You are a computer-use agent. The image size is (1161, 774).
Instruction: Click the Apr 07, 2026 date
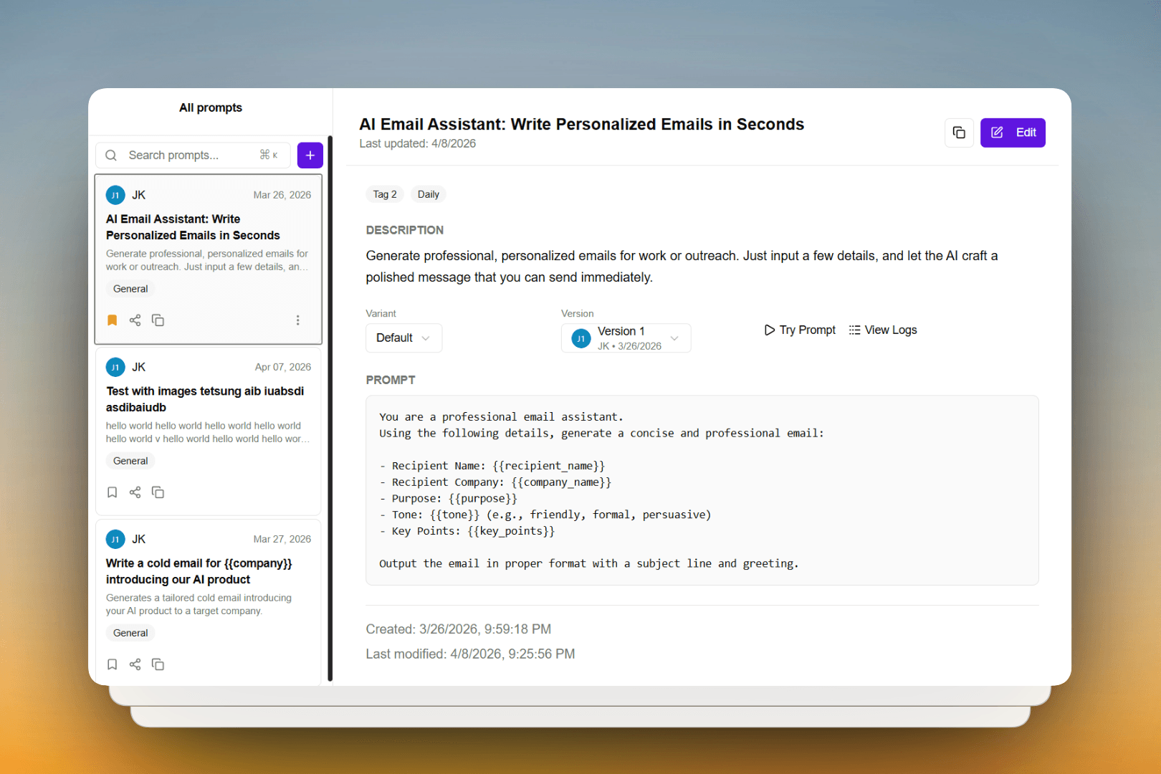[x=283, y=367]
